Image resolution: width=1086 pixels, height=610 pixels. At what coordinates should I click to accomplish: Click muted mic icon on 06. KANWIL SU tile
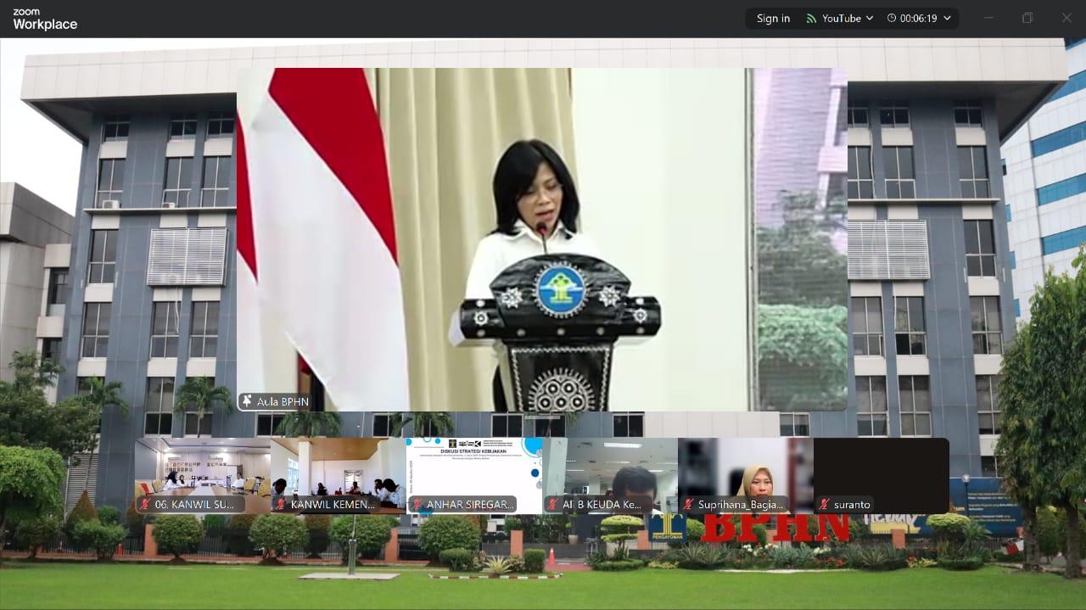145,505
